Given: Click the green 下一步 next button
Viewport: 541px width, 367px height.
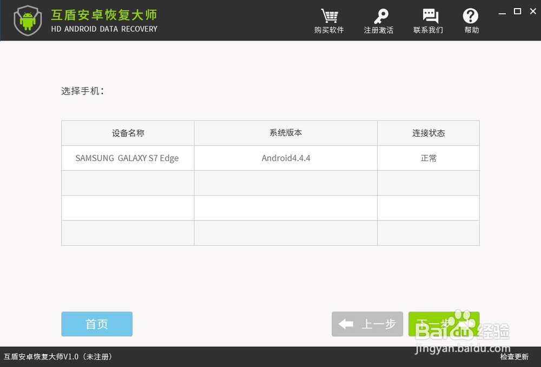Looking at the screenshot, I should (x=444, y=324).
